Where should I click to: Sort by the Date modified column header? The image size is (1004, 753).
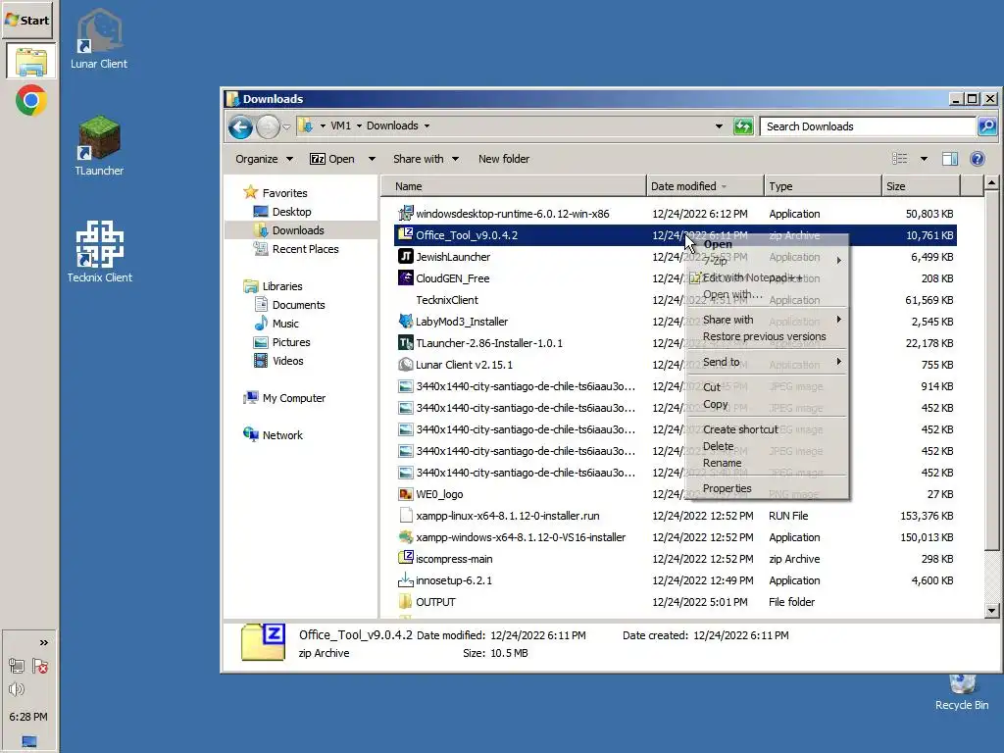click(705, 186)
